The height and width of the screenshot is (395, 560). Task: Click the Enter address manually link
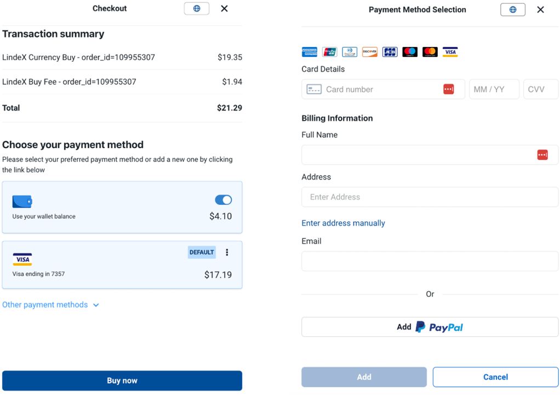pos(343,223)
